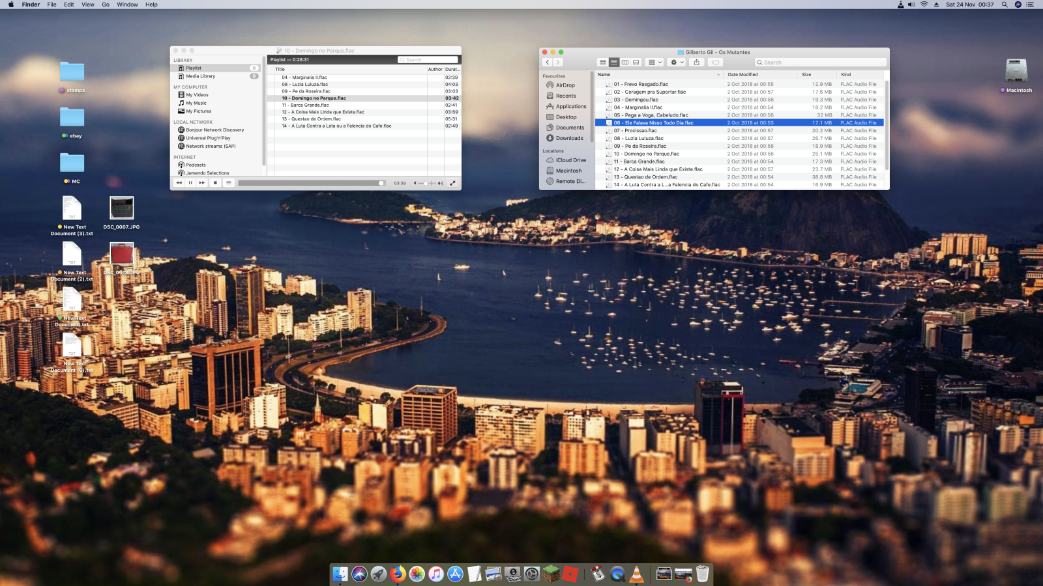
Task: Sort Finder list by Kind column
Action: [860, 74]
